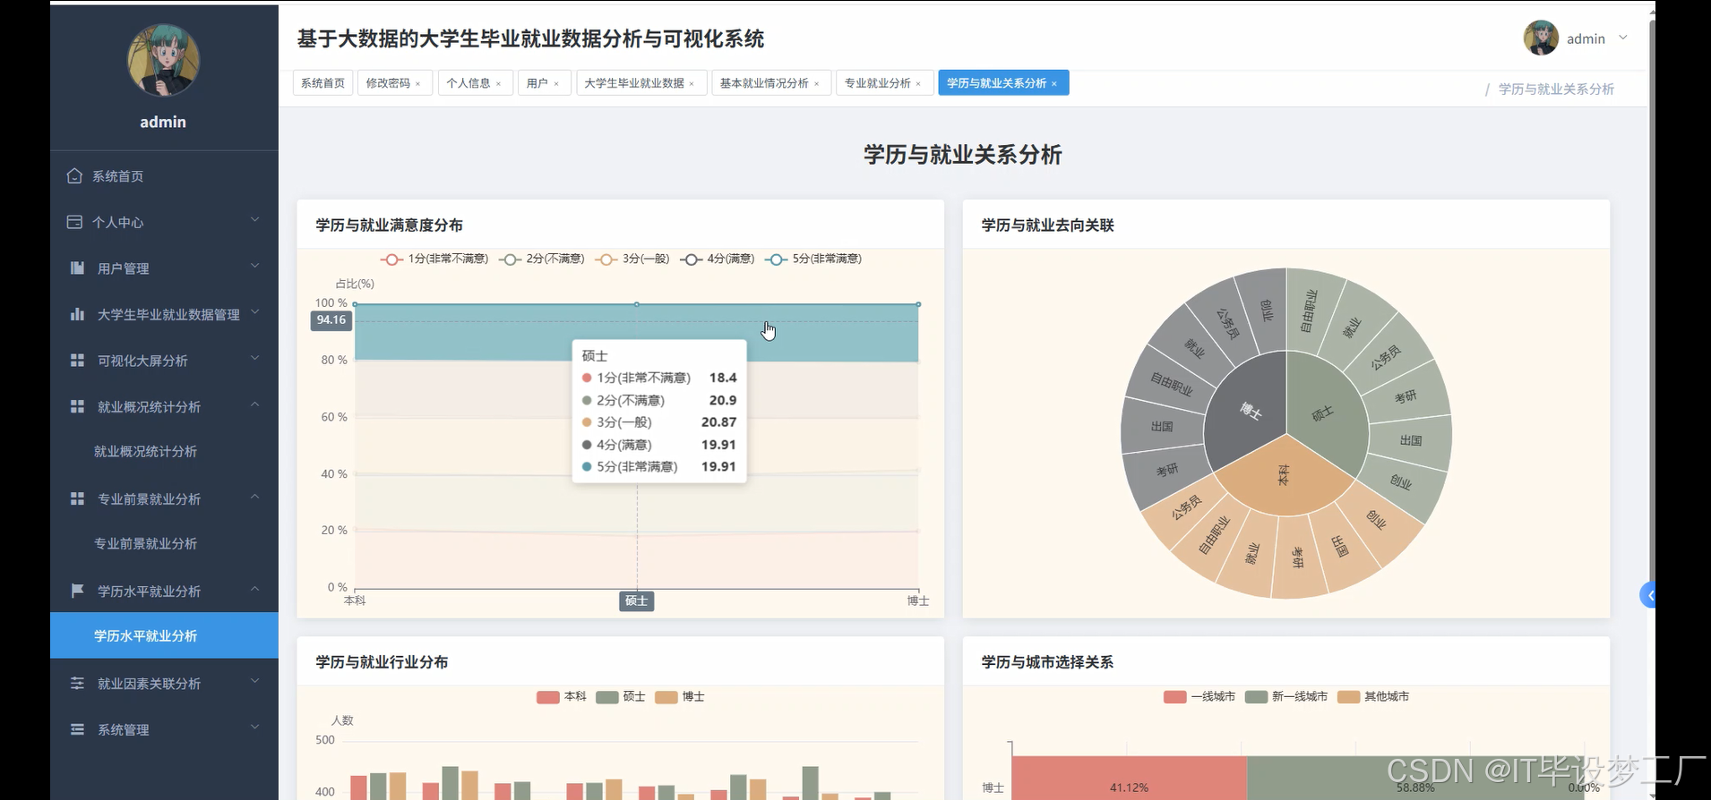Toggle 硕士 legend in industry chart
This screenshot has height=800, width=1711.
[621, 696]
